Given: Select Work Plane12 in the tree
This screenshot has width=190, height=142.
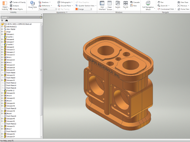Looking at the screenshot, I should 10,83.
